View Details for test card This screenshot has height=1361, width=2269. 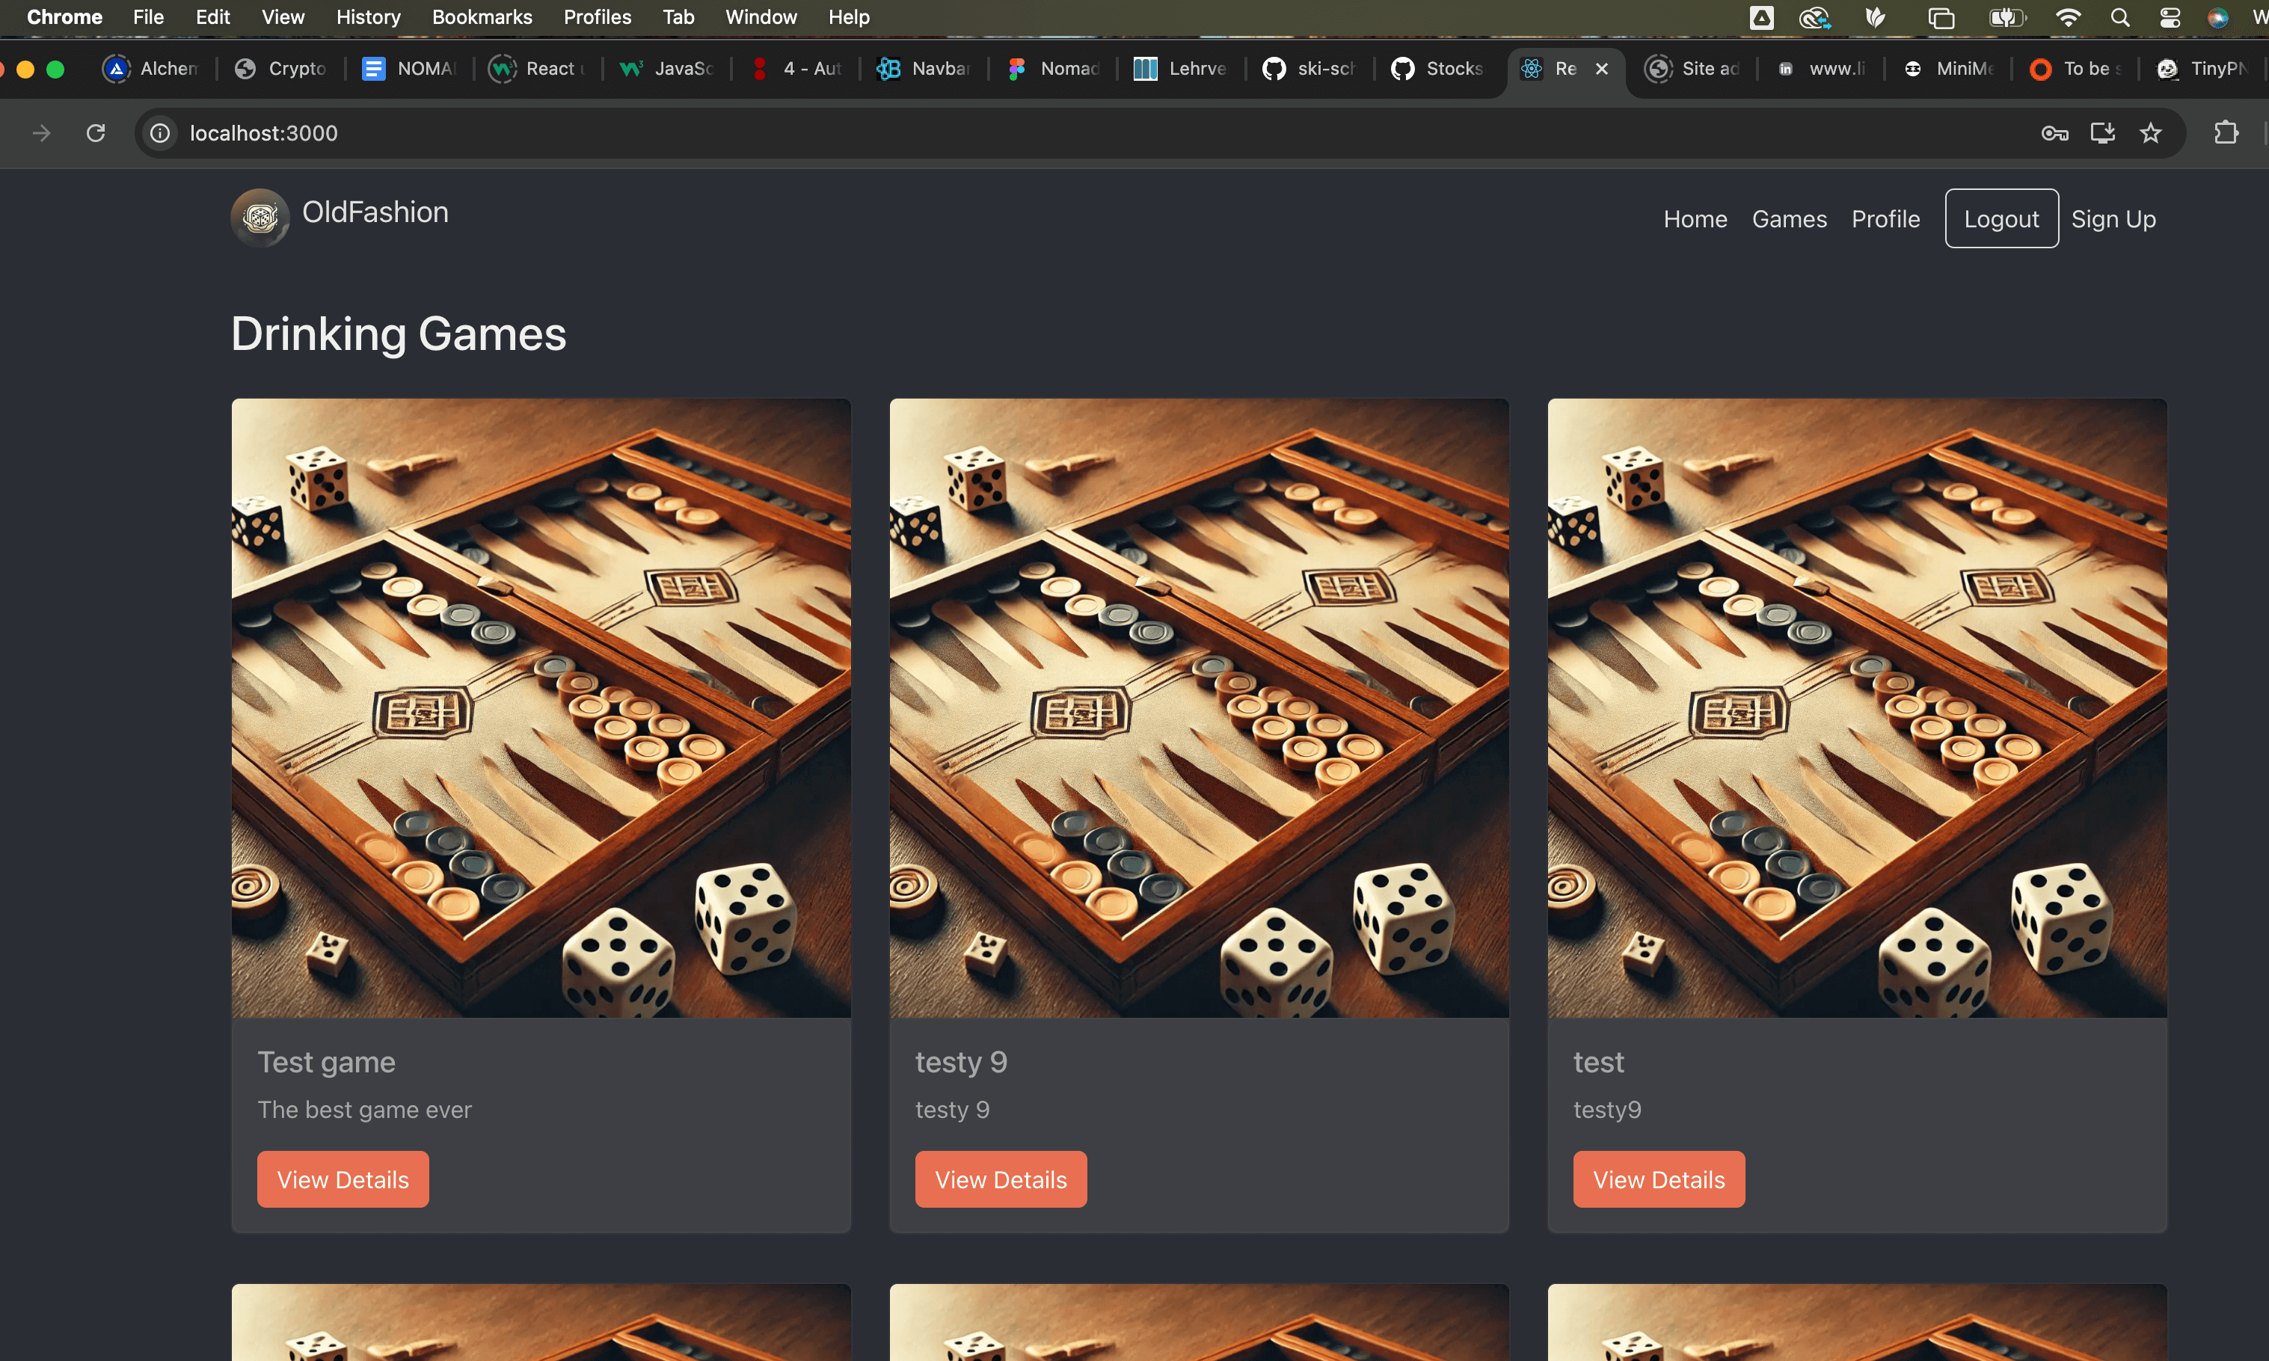tap(1659, 1179)
